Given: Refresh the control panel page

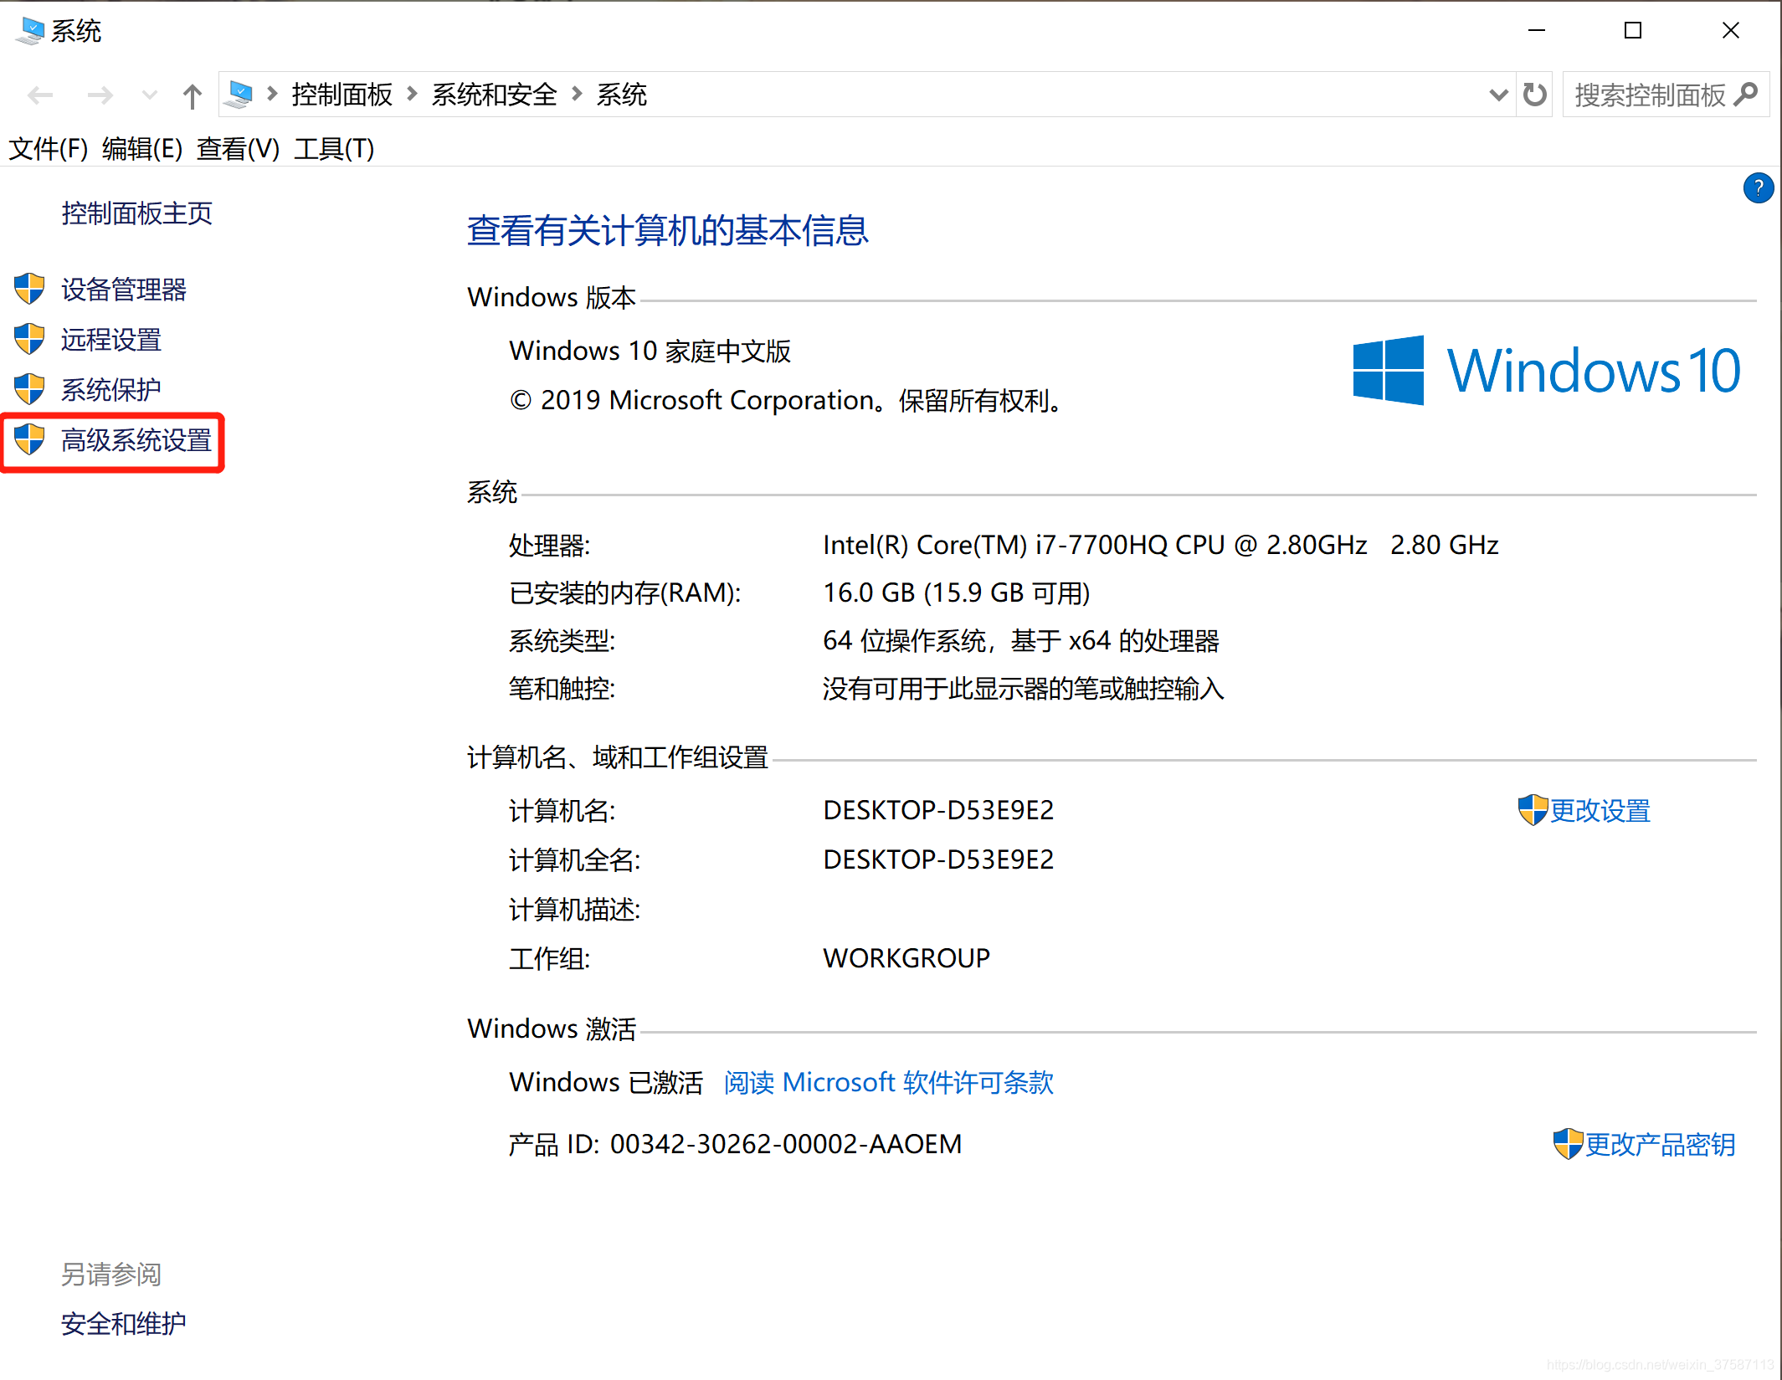Looking at the screenshot, I should tap(1535, 95).
